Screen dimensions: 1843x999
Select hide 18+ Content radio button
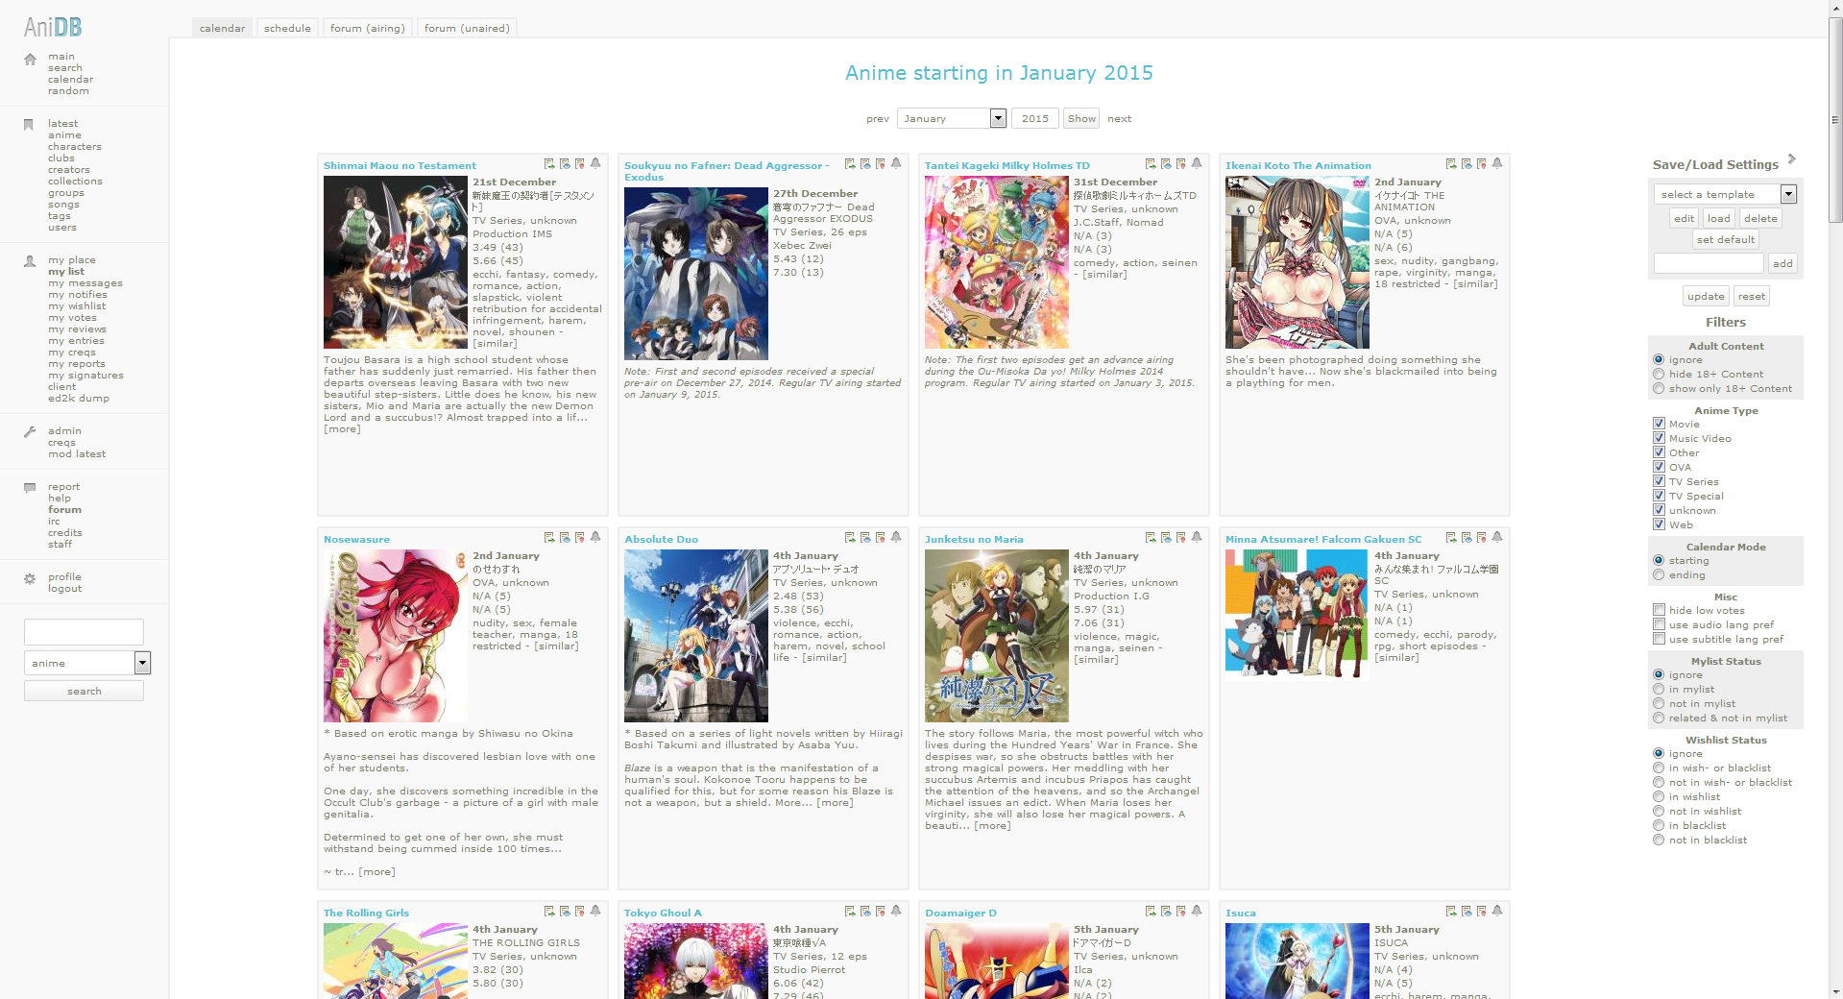click(x=1659, y=375)
